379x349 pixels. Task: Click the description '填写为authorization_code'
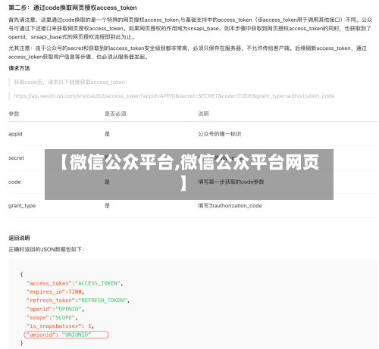(230, 206)
